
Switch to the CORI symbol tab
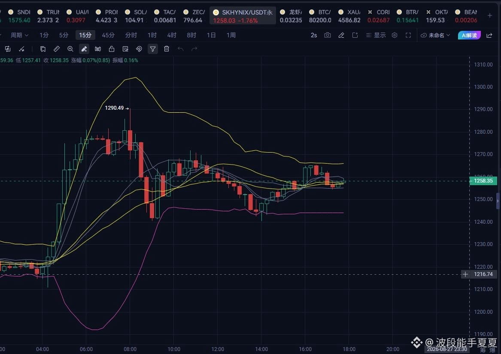pyautogui.click(x=379, y=16)
